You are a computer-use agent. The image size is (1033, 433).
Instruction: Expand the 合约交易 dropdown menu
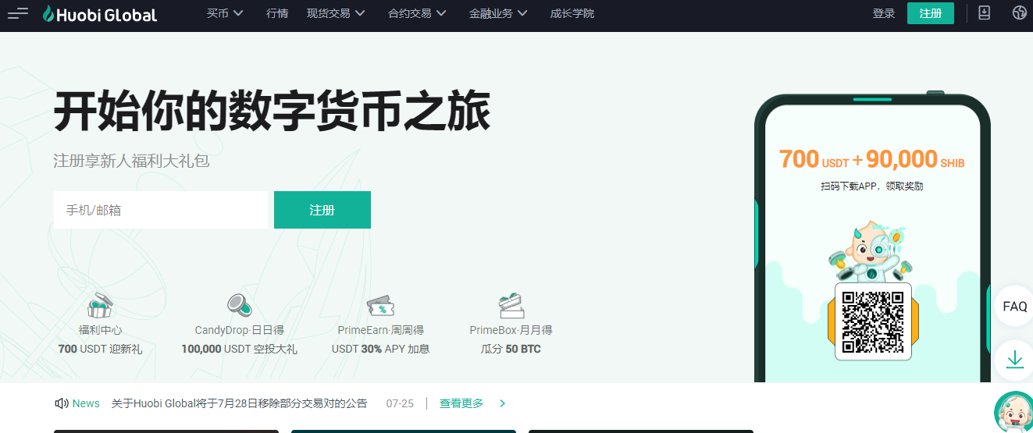click(x=417, y=13)
